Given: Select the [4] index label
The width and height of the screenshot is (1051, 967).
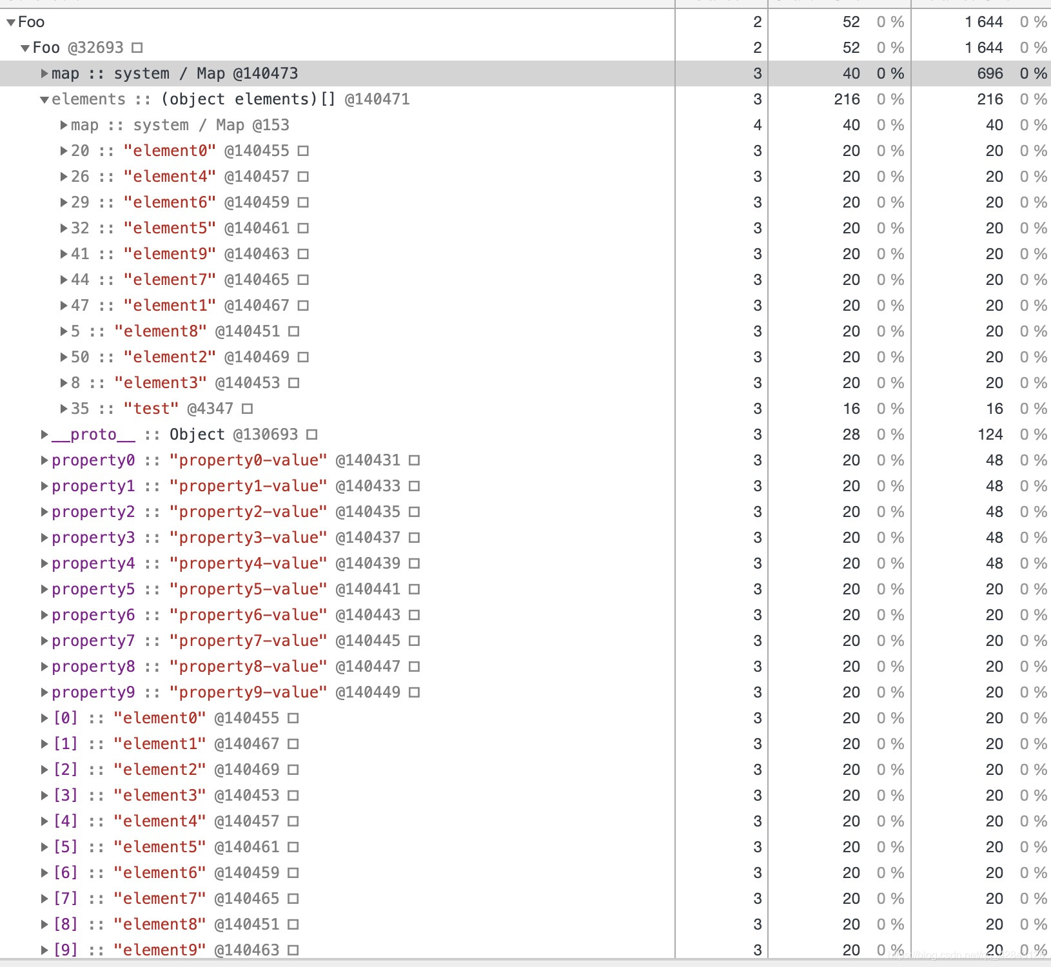Looking at the screenshot, I should point(65,821).
